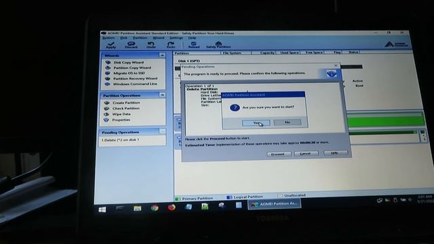
Task: Click the Proceed button
Action: [279, 154]
